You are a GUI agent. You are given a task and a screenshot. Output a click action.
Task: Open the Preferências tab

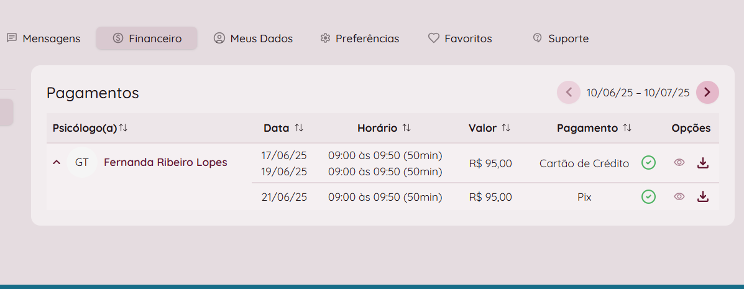[360, 39]
